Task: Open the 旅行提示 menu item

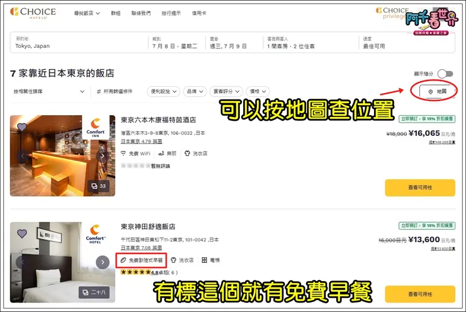Action: pyautogui.click(x=171, y=13)
